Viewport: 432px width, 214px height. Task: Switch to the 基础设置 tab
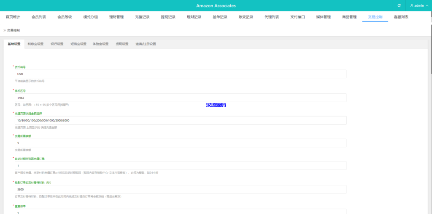click(14, 44)
